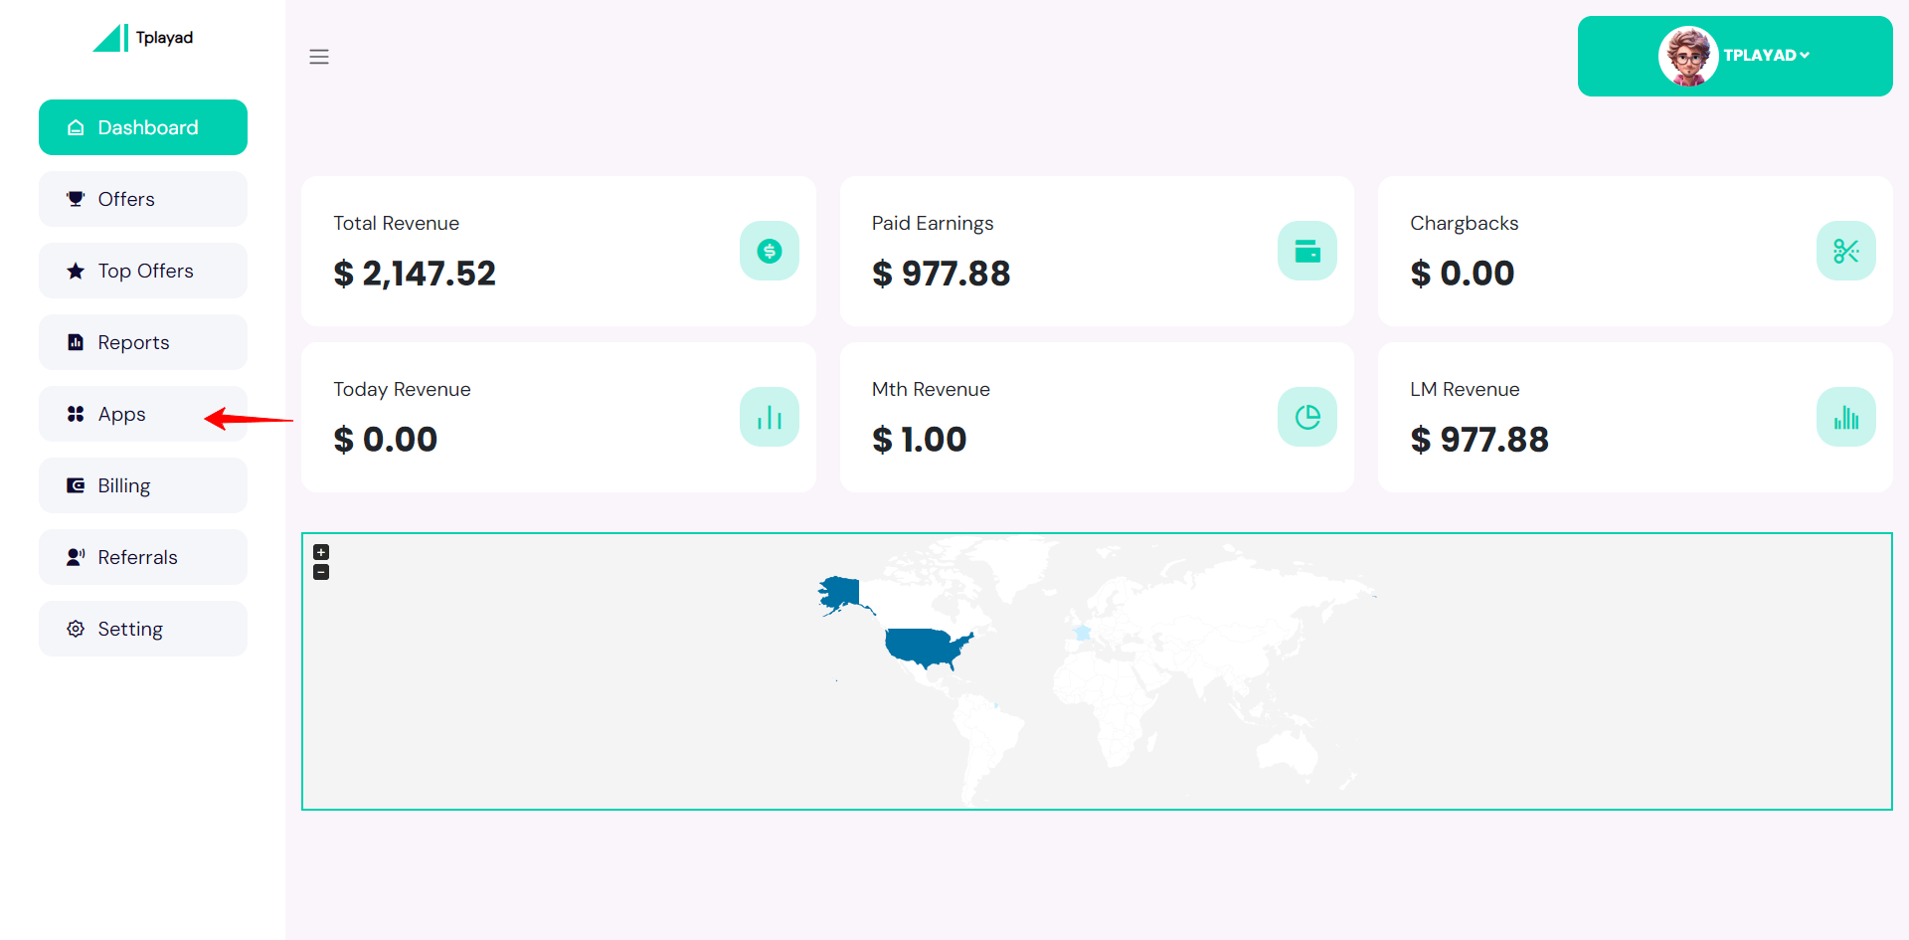
Task: Open the Dashboard menu item
Action: click(x=143, y=127)
